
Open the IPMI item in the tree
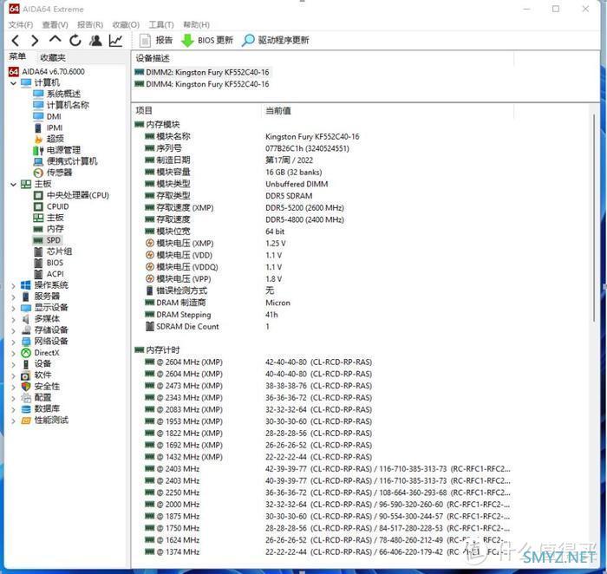(48, 127)
